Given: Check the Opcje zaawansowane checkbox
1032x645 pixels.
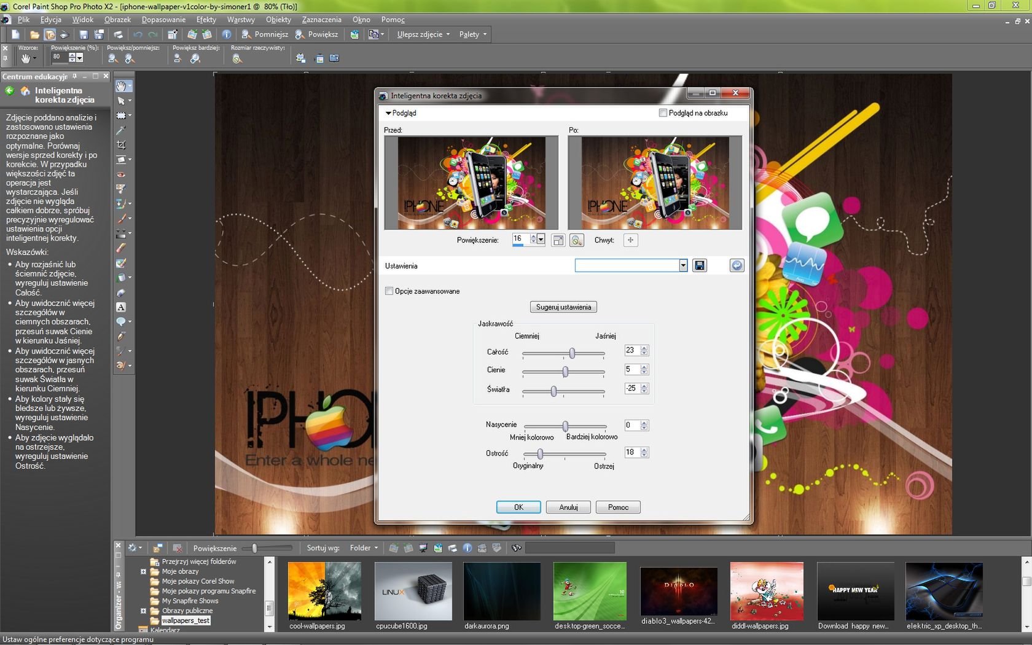Looking at the screenshot, I should [389, 291].
